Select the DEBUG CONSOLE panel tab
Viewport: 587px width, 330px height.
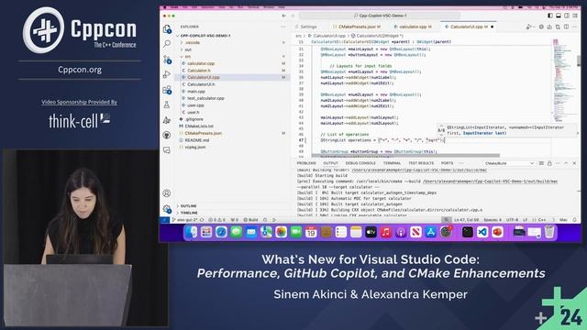point(360,163)
